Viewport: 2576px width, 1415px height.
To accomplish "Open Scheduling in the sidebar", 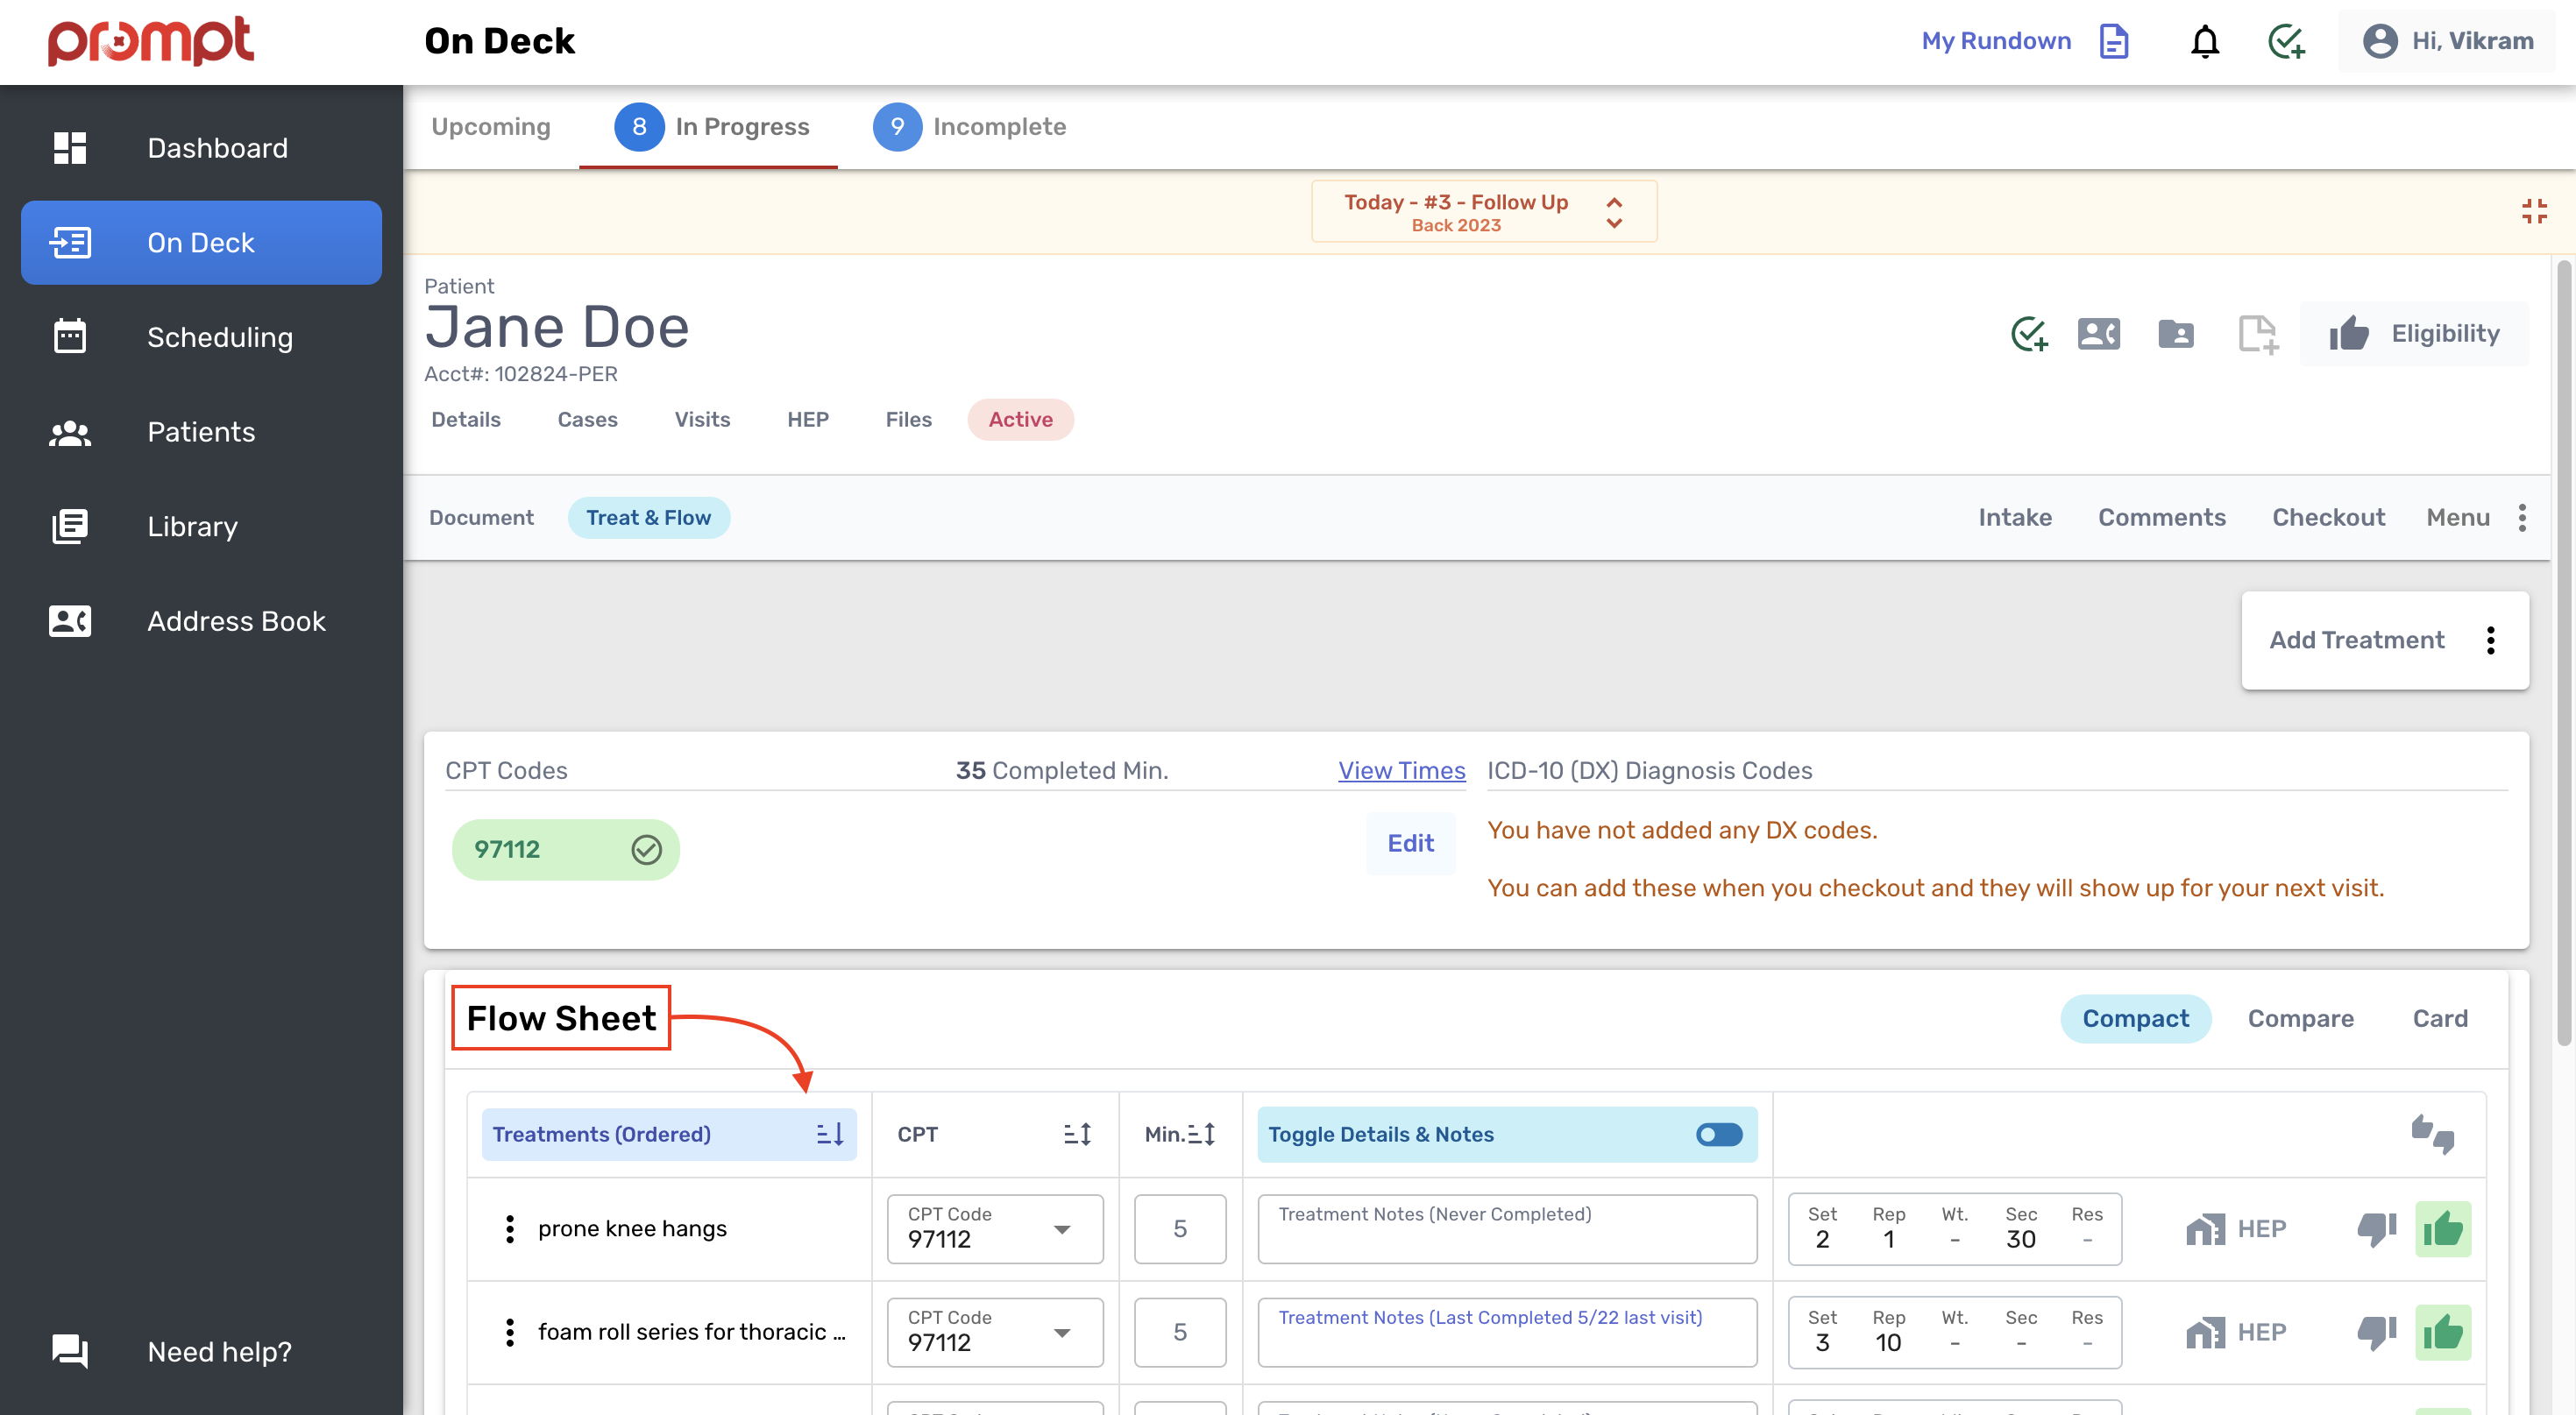I will (219, 336).
